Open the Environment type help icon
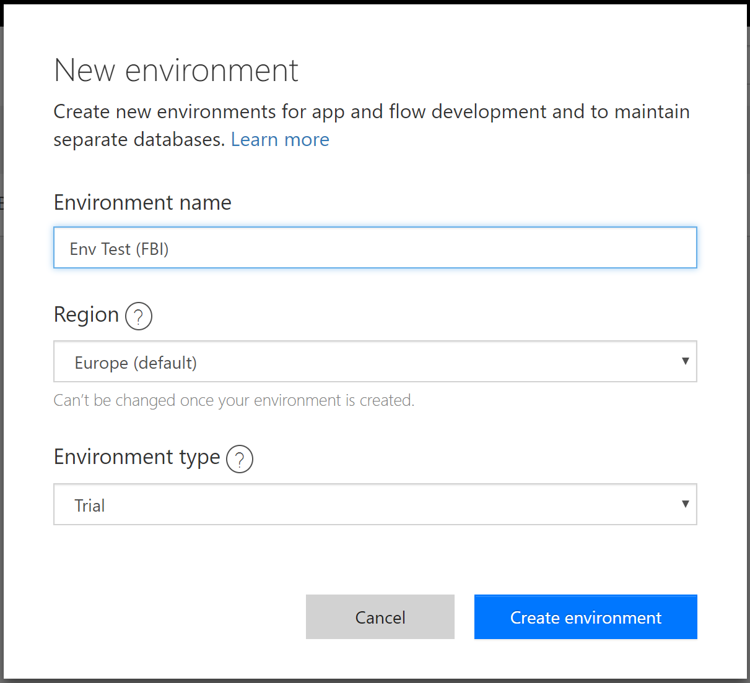Screen dimensions: 750x683 coord(239,459)
